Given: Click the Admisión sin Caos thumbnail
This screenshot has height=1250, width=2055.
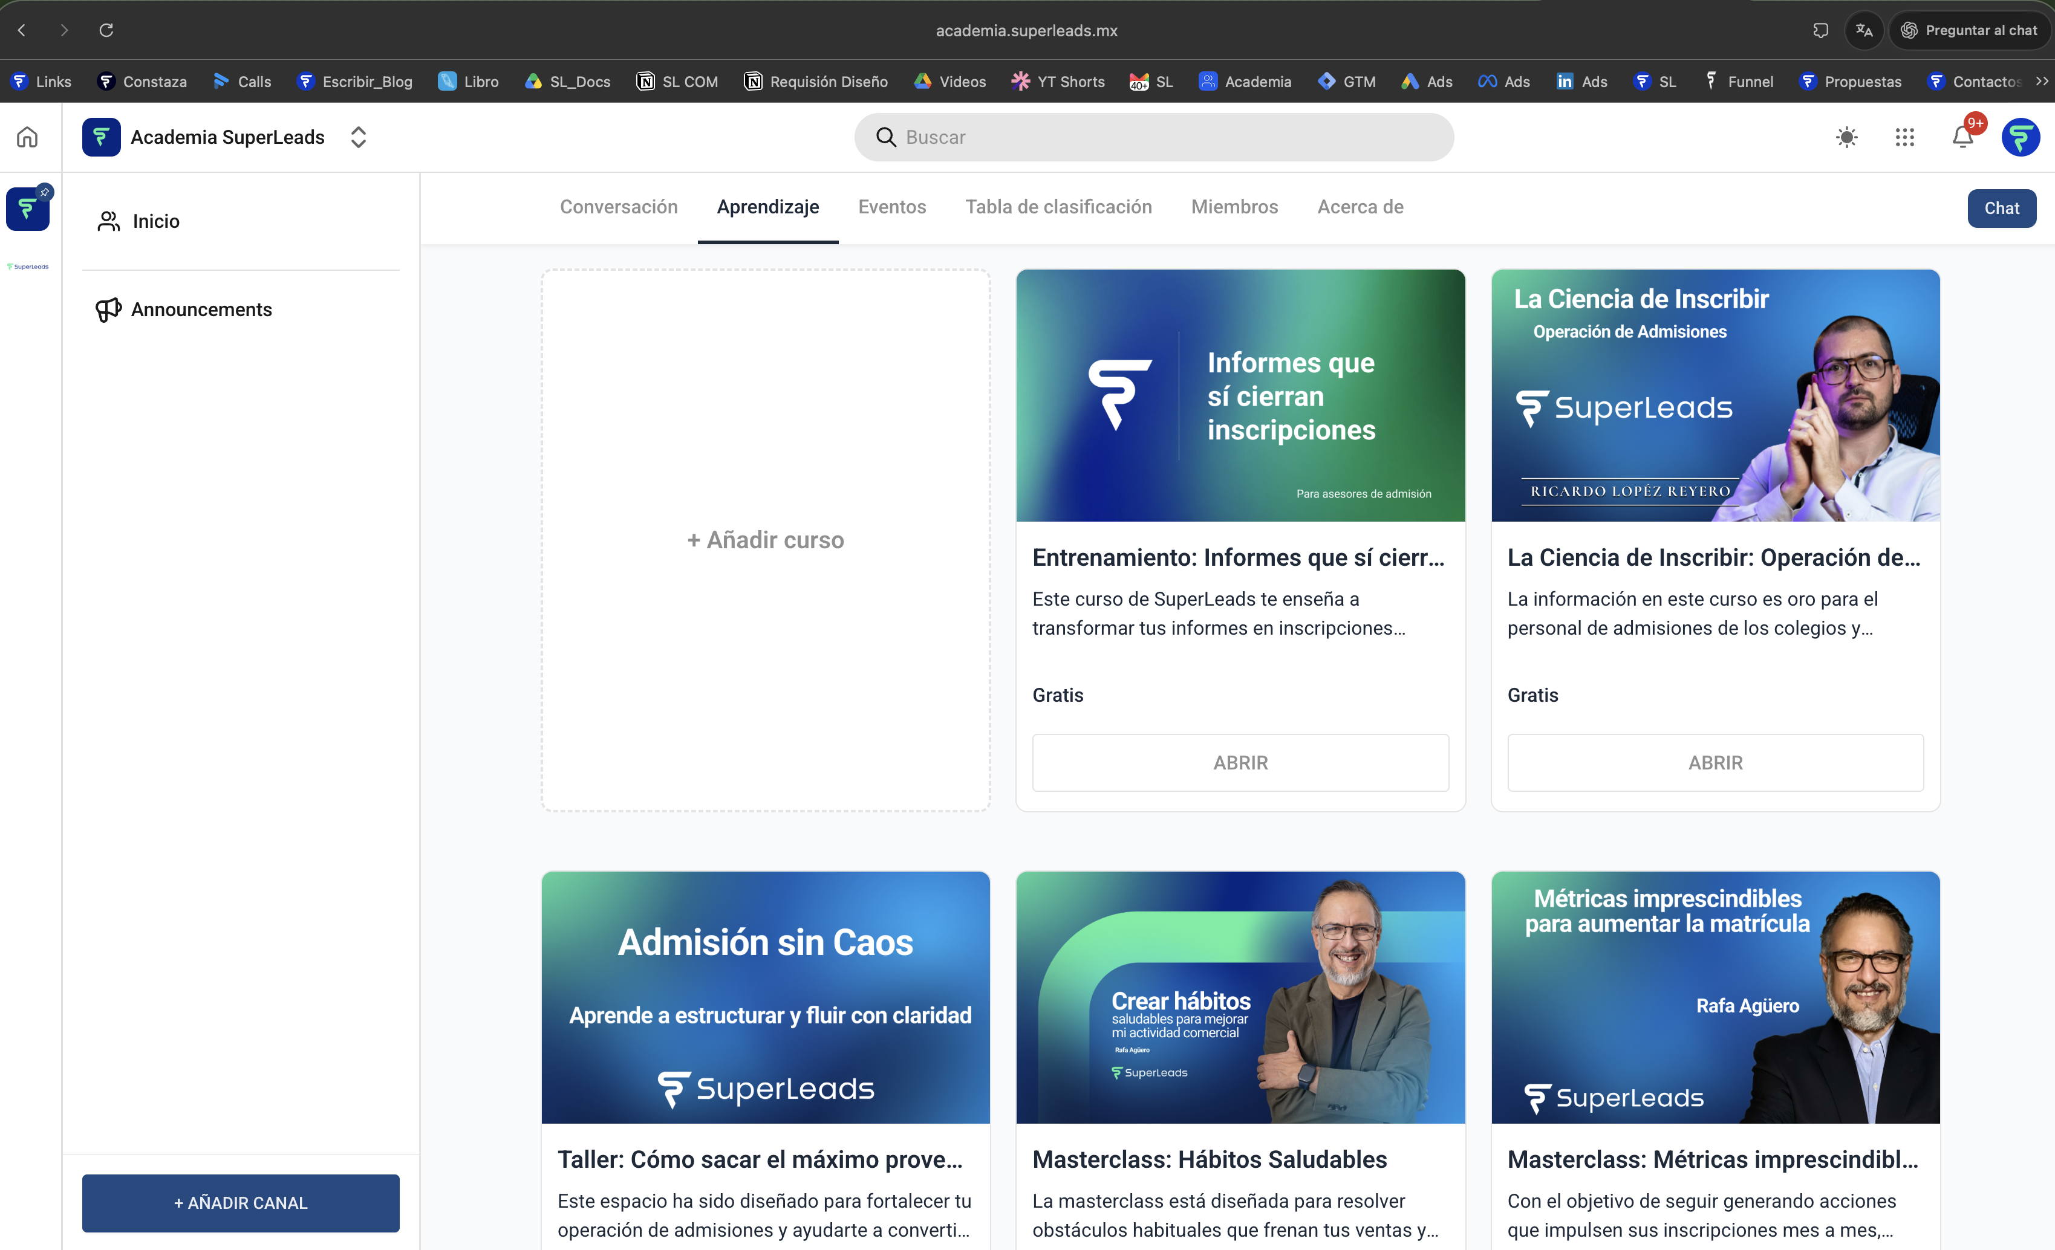Looking at the screenshot, I should point(766,997).
